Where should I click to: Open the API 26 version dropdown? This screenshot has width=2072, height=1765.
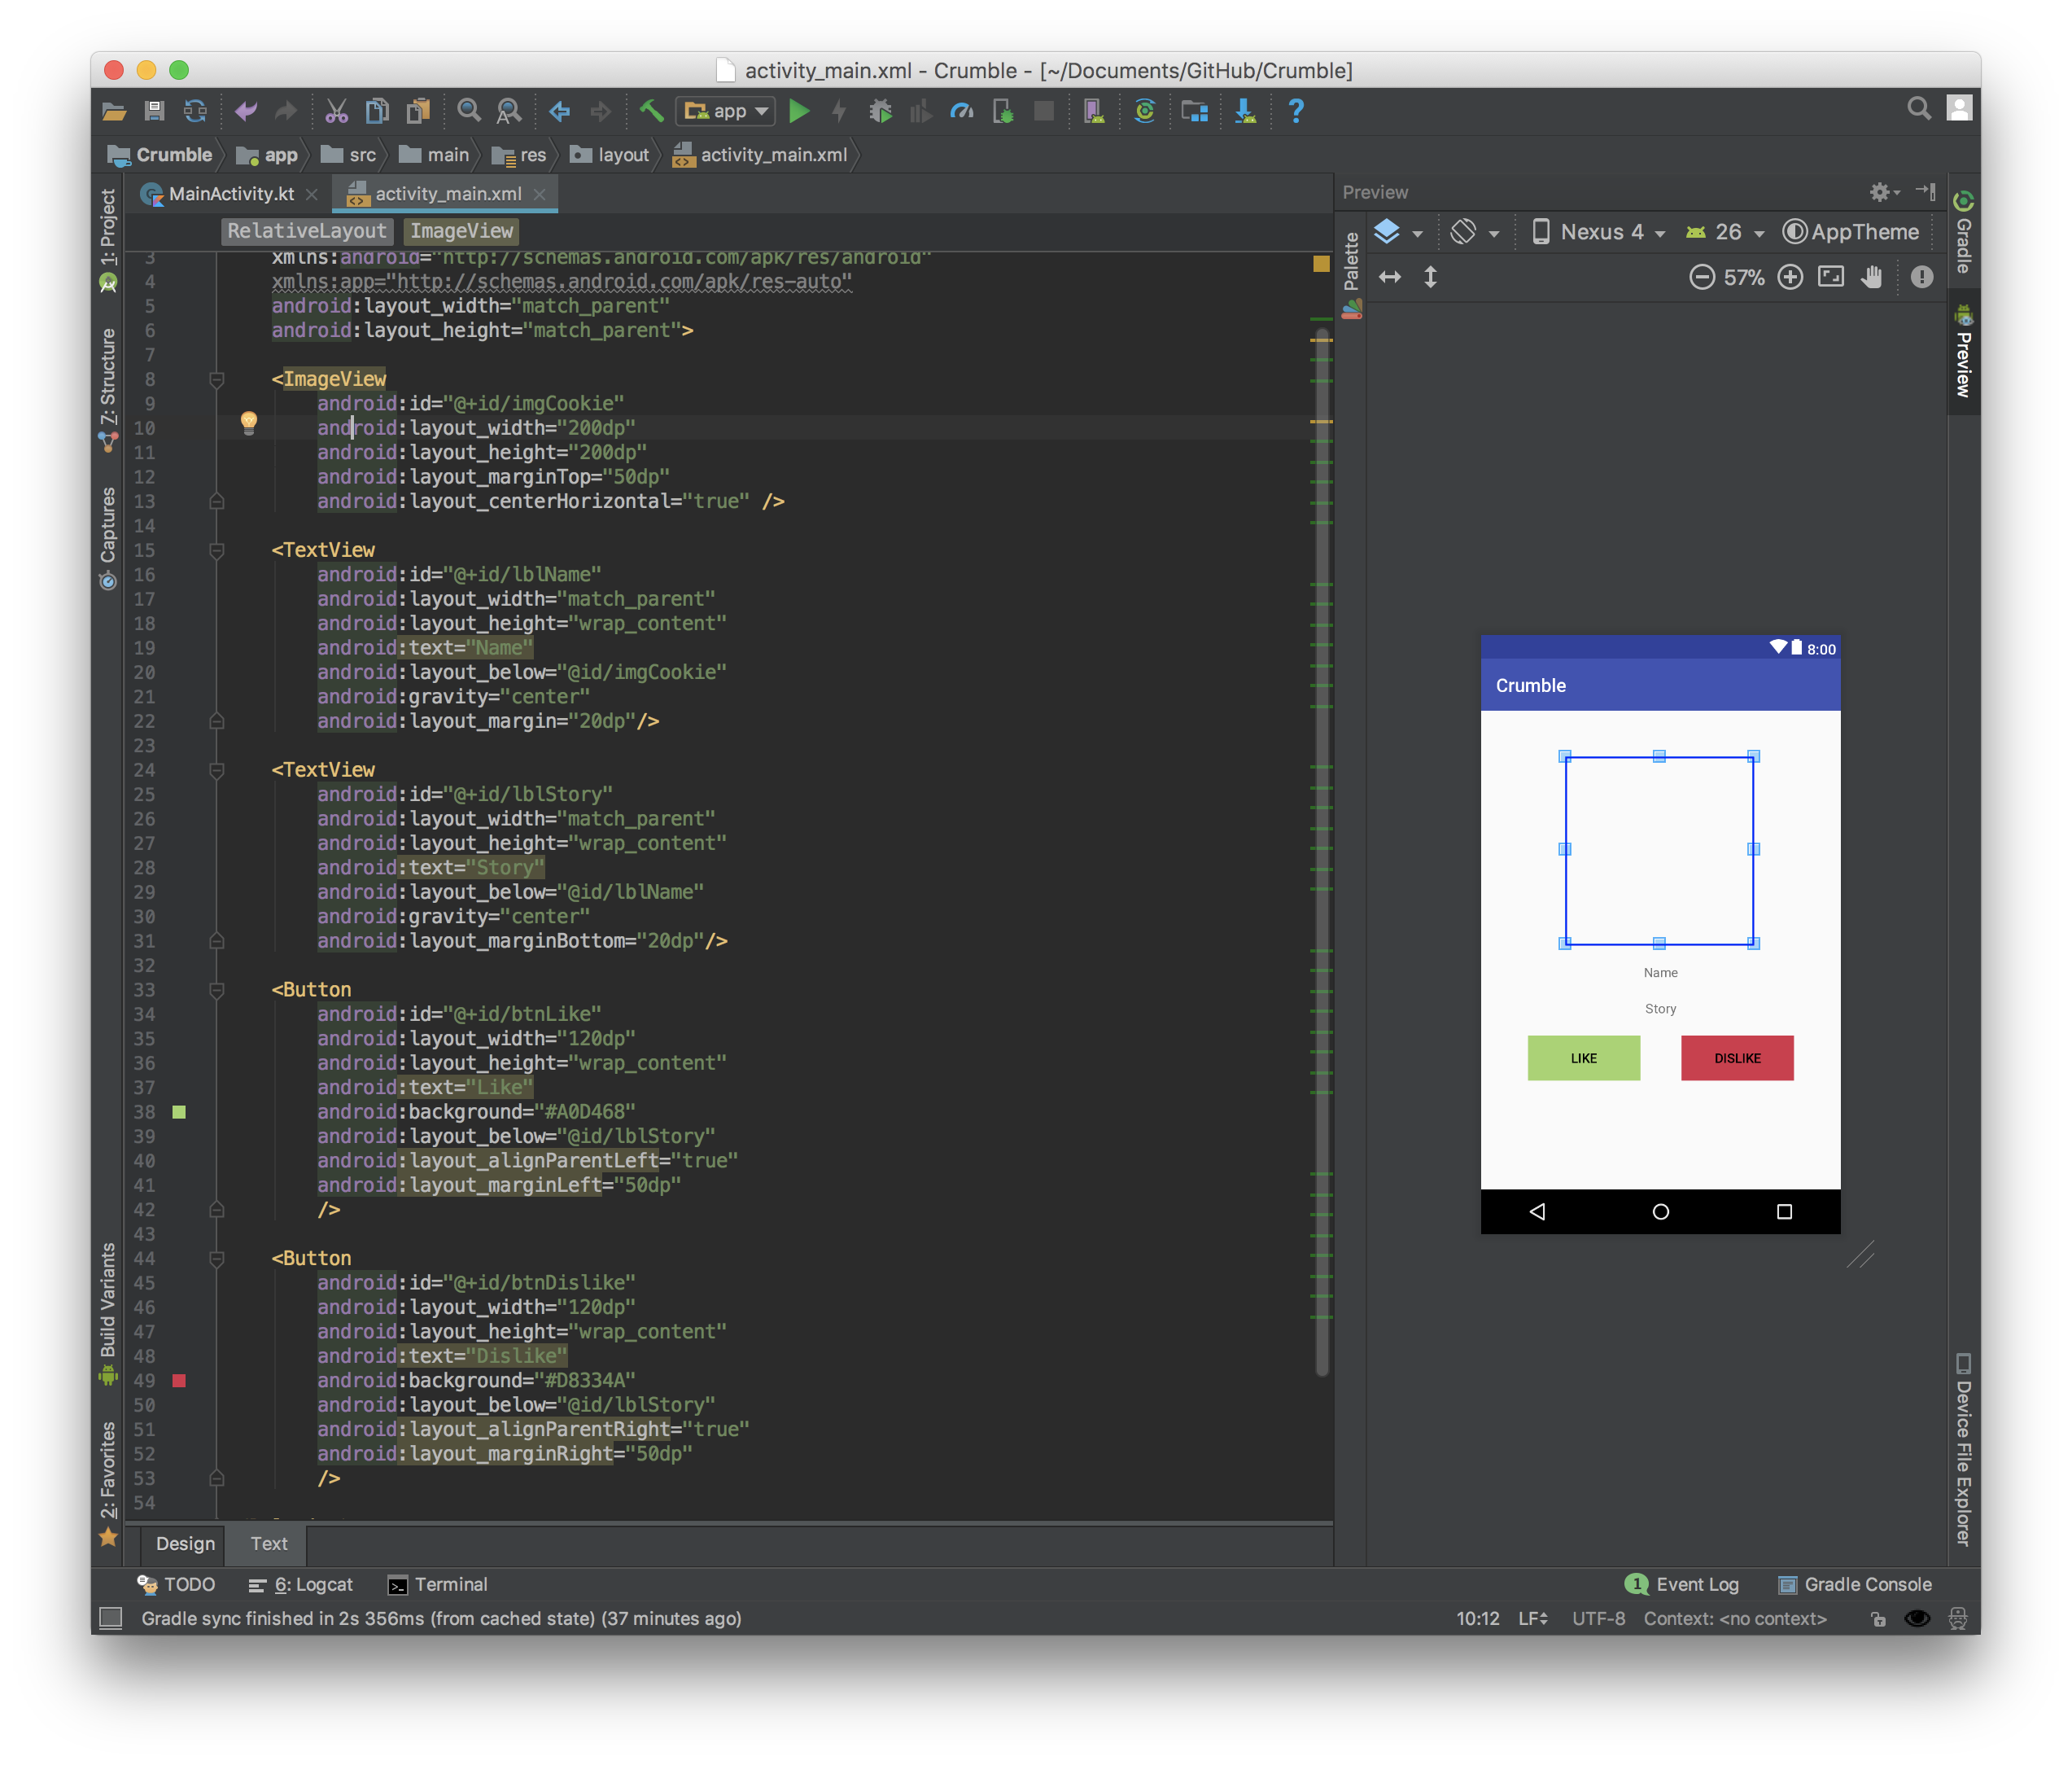(1724, 232)
